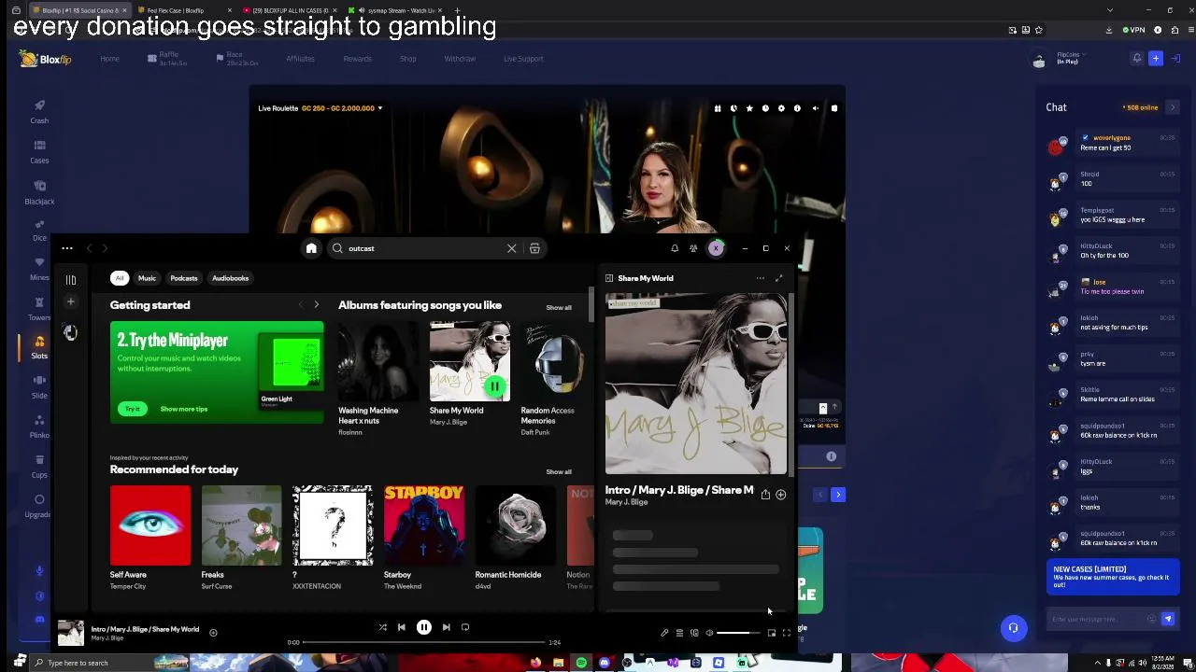Show all Recommended for today
The width and height of the screenshot is (1196, 672).
[559, 471]
